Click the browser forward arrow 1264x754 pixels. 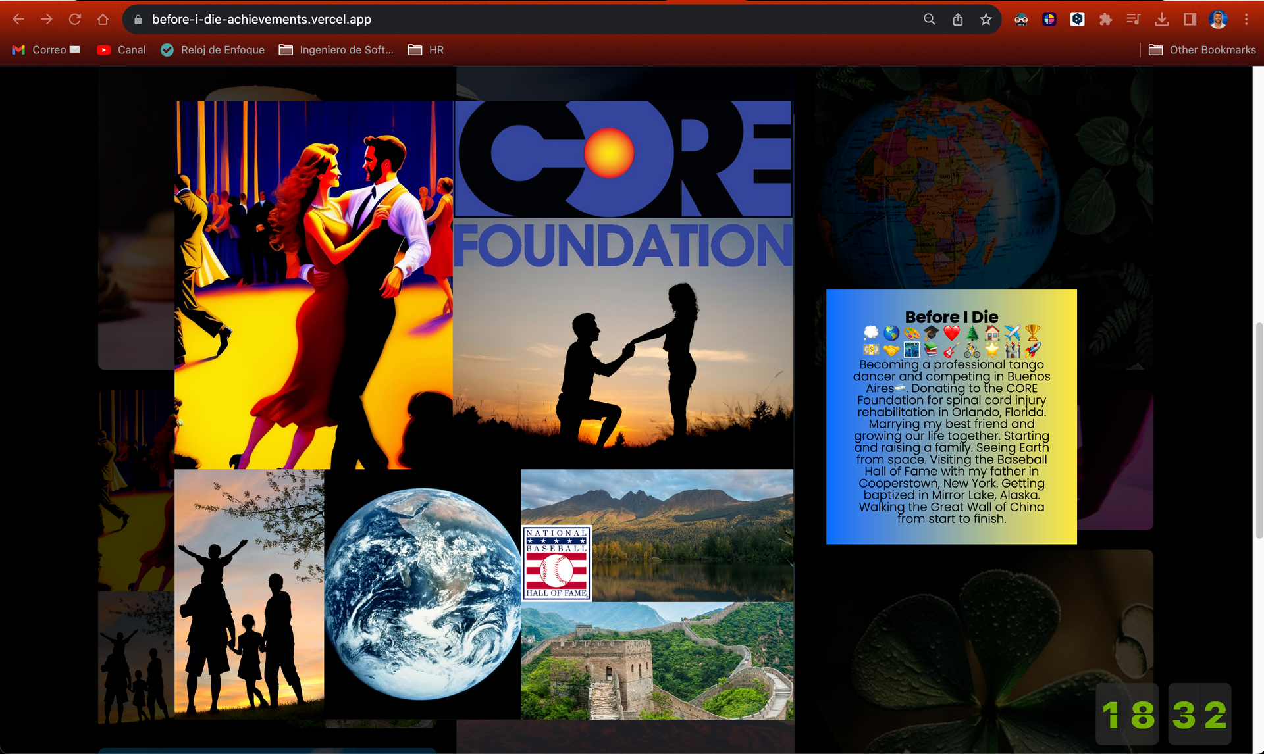[x=47, y=20]
